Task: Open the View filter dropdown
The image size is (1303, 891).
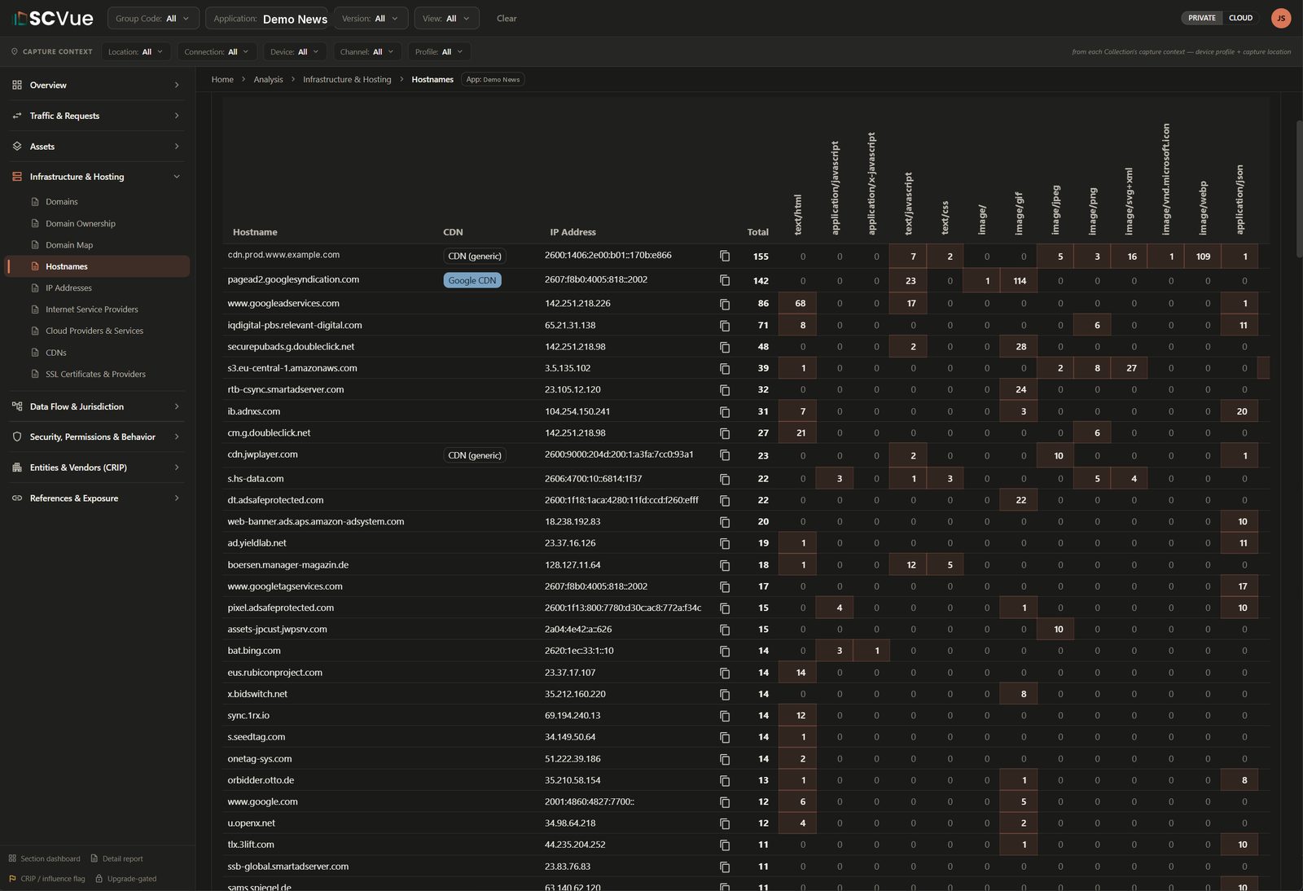Action: click(446, 18)
